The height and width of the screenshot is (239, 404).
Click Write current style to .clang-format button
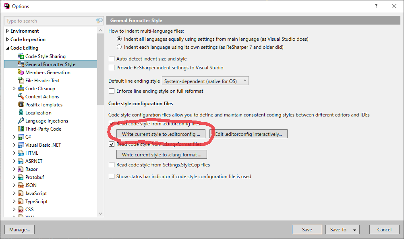click(162, 155)
